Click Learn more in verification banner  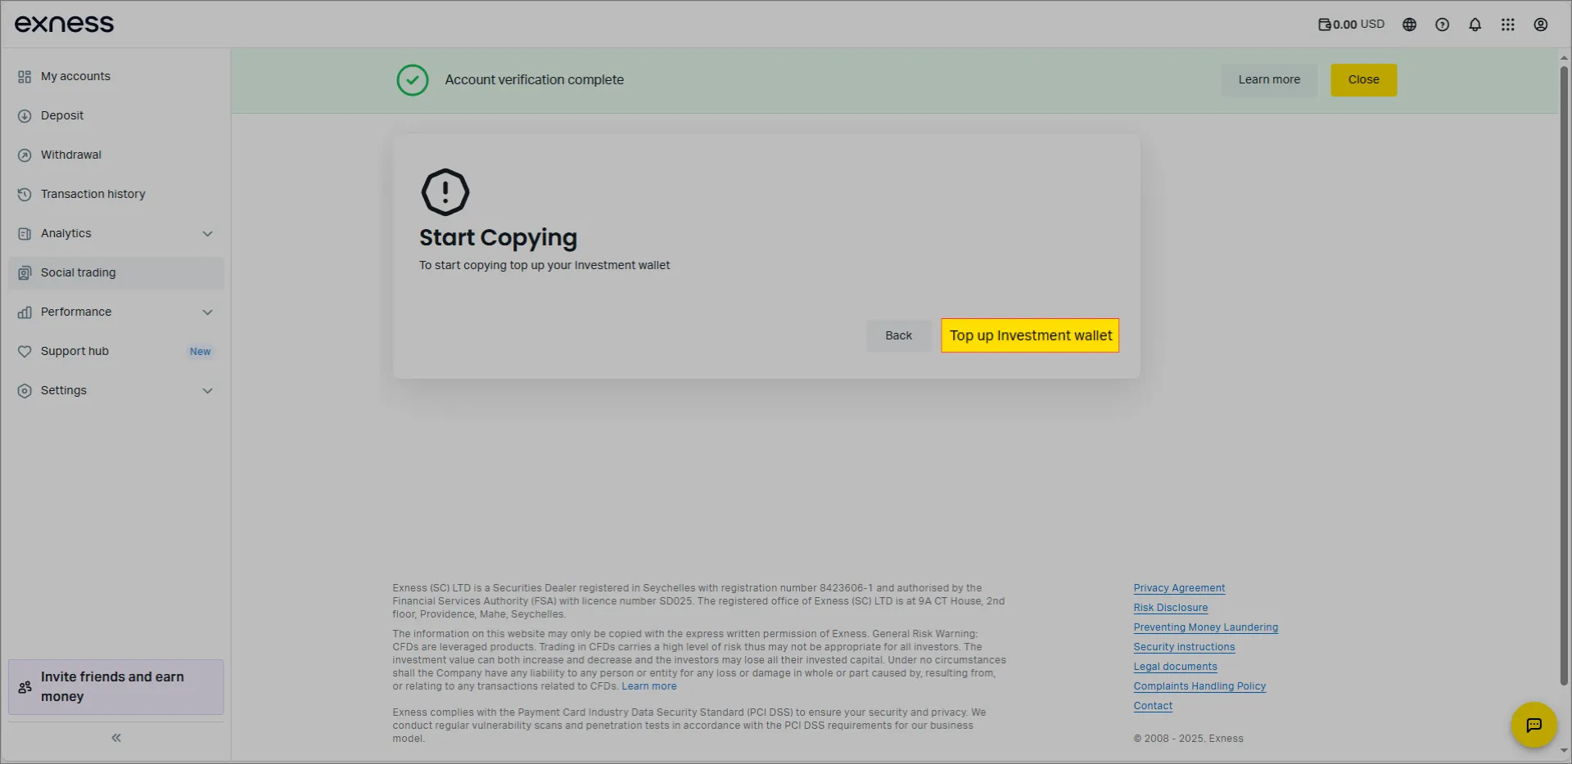click(x=1269, y=79)
